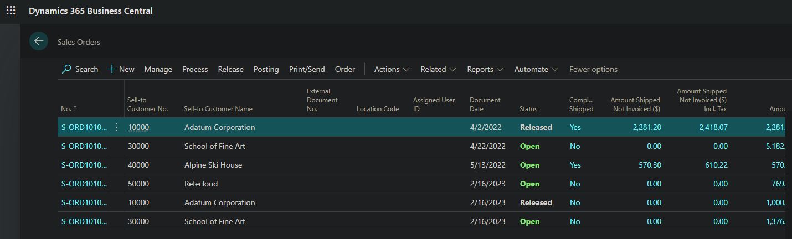This screenshot has height=239, width=792.
Task: Click the plus icon for New
Action: (111, 69)
